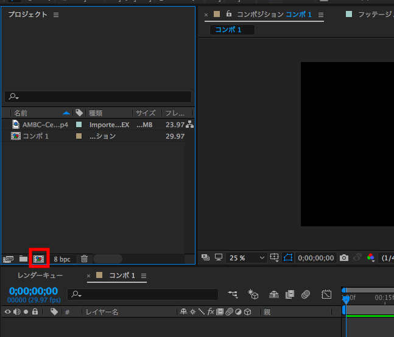This screenshot has width=394, height=337.
Task: Click the eye video column header icon
Action: coord(8,311)
